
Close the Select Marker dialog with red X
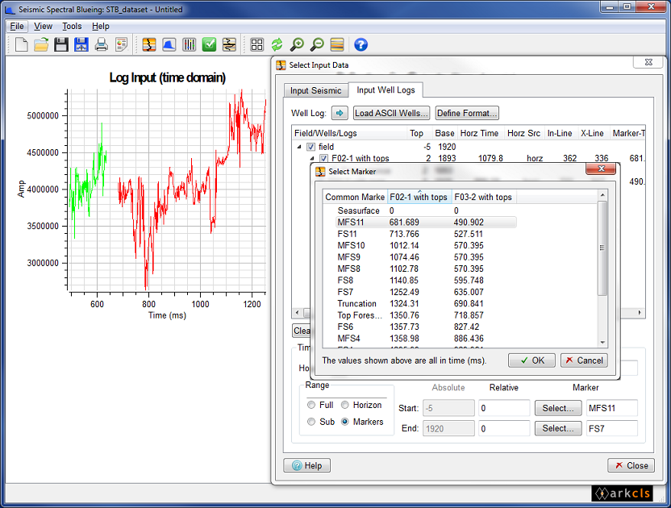(x=601, y=169)
